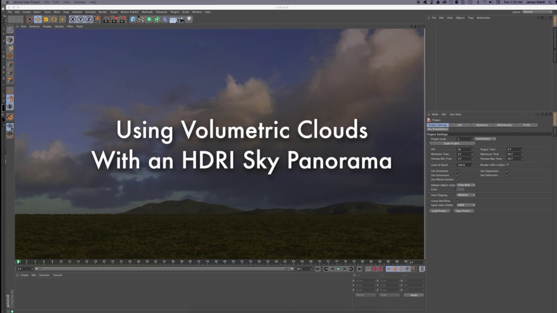Activate the Rotate tool in top toolbar
This screenshot has height=313, width=557.
pyautogui.click(x=54, y=19)
